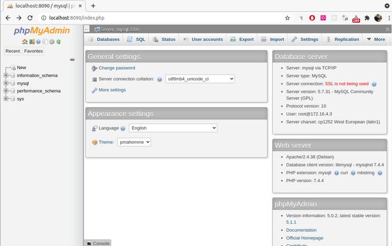Viewport: 392px width, 246px height.
Task: Open the Settings tab
Action: click(305, 39)
